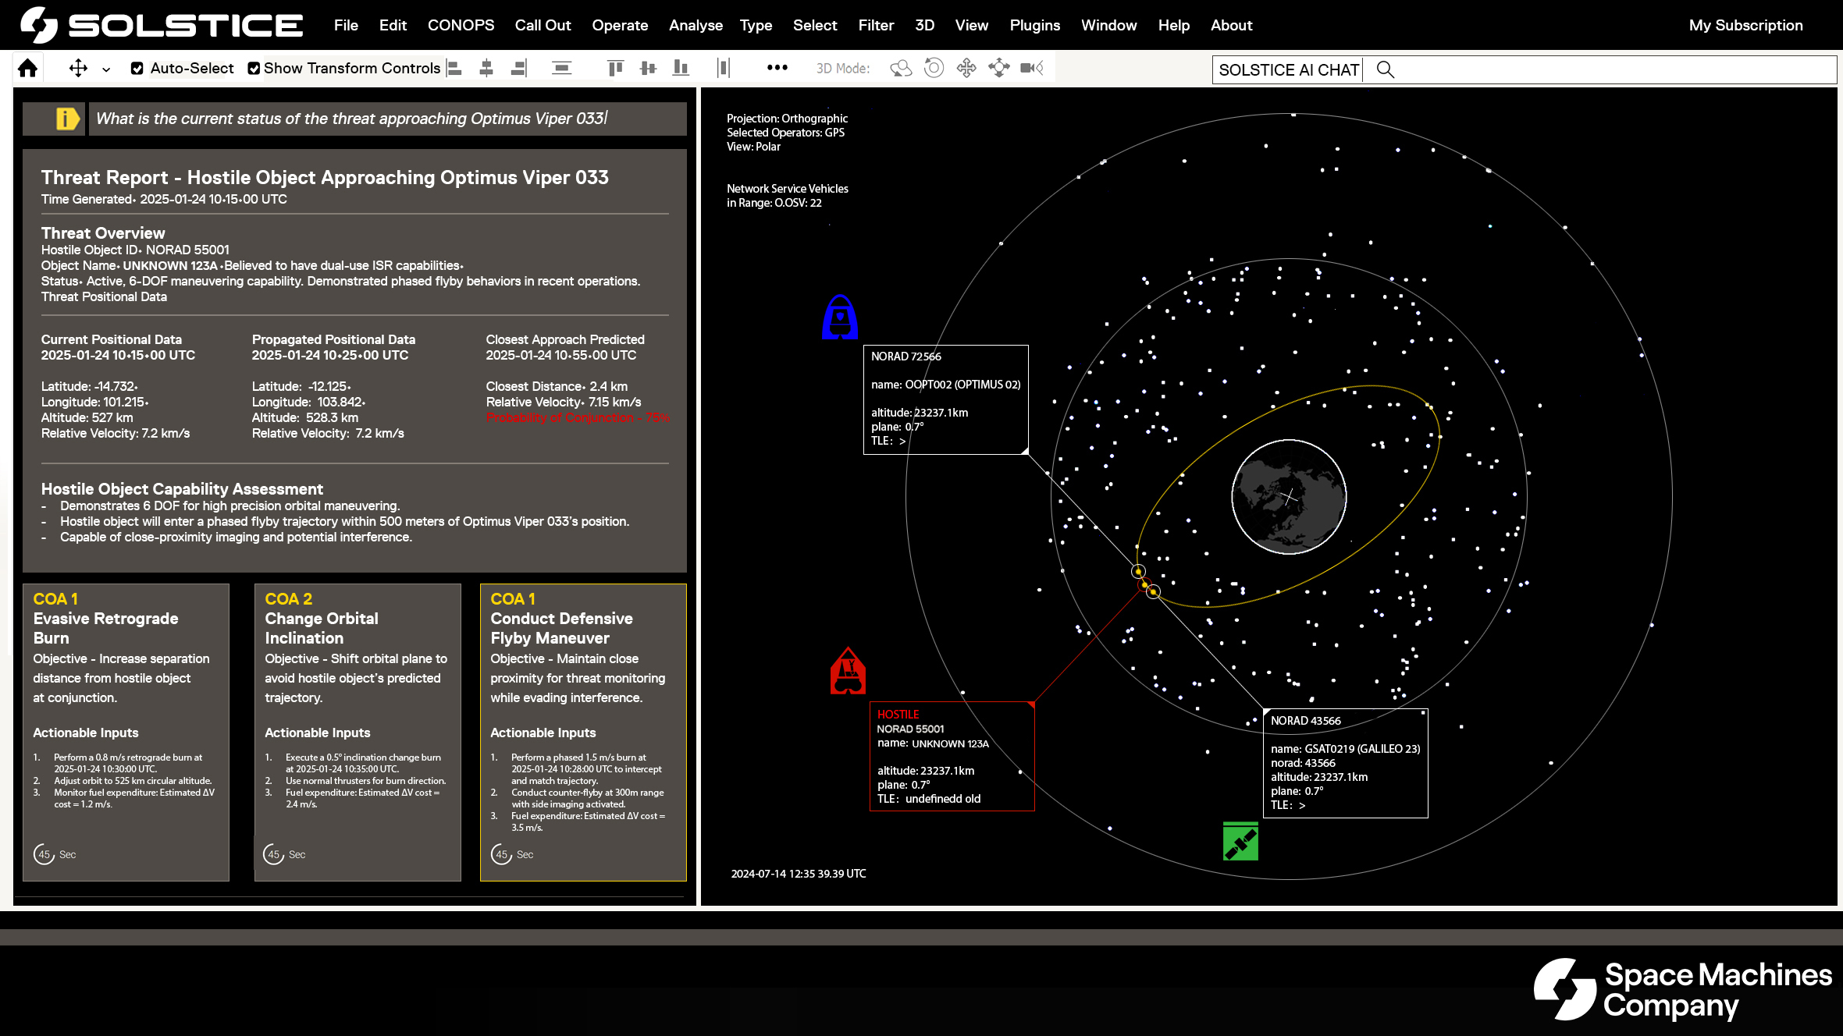Go to Home via house icon
Screen dimensions: 1843x1036
tap(28, 69)
